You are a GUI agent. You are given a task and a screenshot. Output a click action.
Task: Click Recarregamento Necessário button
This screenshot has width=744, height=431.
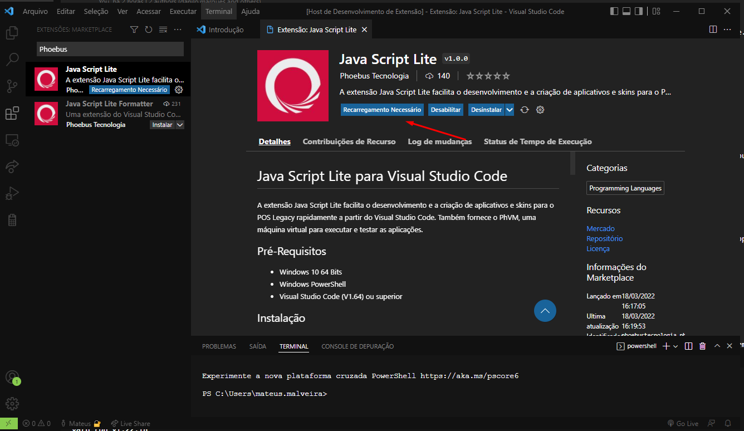[x=382, y=110]
